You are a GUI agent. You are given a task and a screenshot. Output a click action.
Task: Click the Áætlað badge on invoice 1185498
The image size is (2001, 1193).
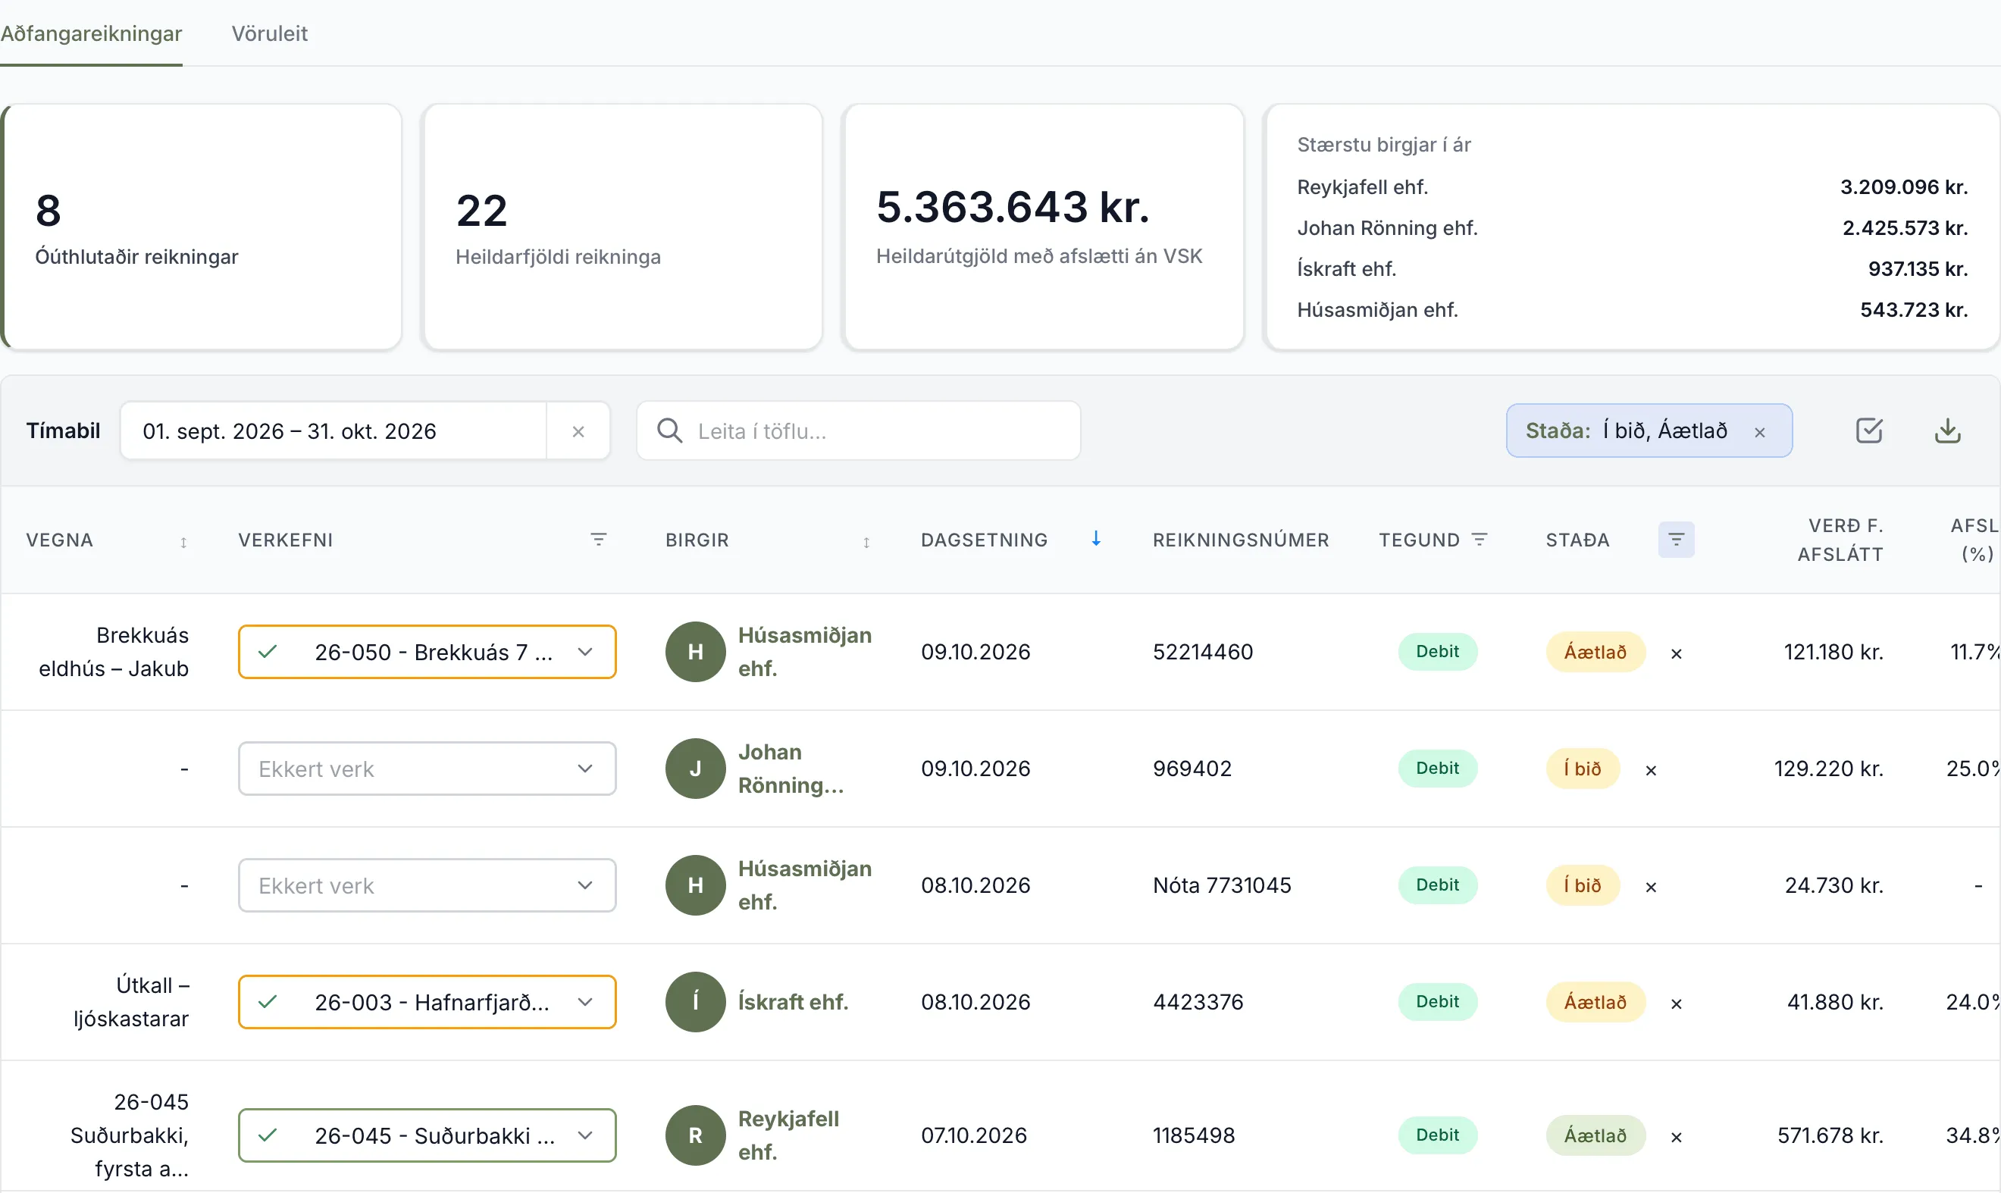click(x=1595, y=1135)
